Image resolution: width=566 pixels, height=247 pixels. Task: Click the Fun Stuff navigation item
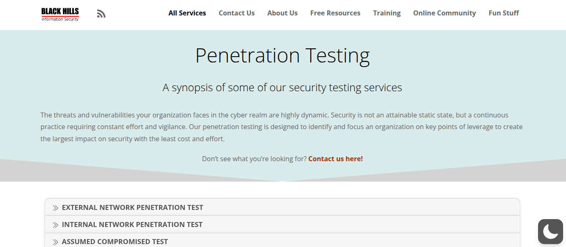click(504, 13)
